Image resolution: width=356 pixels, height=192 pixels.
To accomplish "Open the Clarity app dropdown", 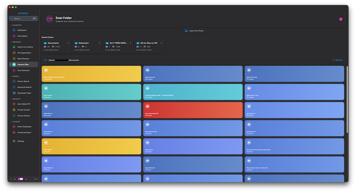I will point(23,13).
